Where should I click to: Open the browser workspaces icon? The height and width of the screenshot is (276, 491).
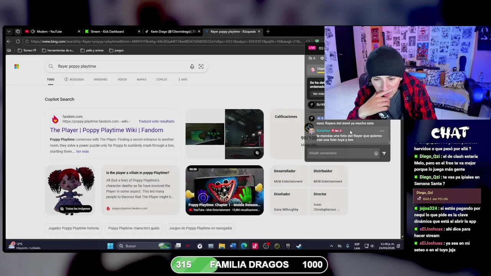(18, 31)
